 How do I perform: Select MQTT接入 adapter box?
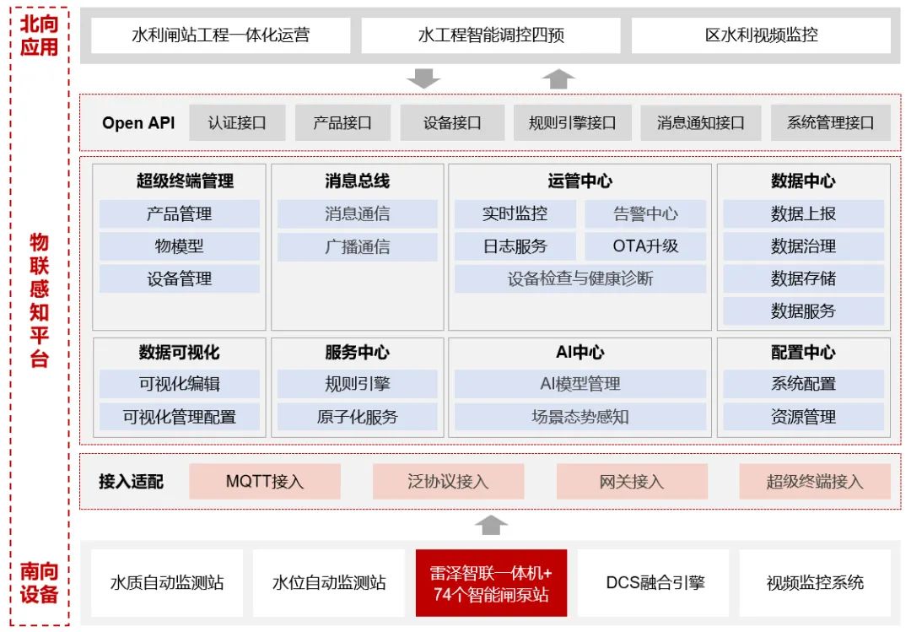coord(265,482)
